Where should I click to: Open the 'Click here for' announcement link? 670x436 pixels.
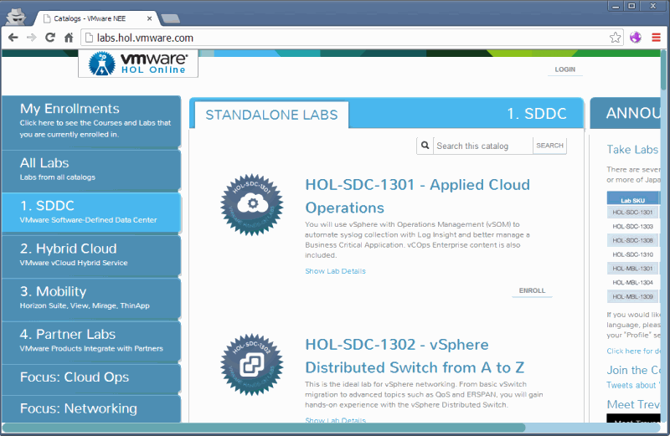pos(634,351)
